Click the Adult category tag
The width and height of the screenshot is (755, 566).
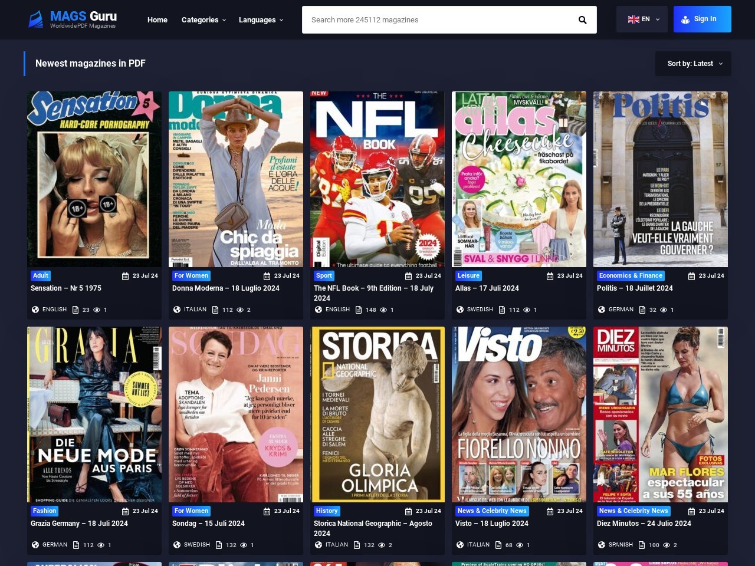click(41, 275)
